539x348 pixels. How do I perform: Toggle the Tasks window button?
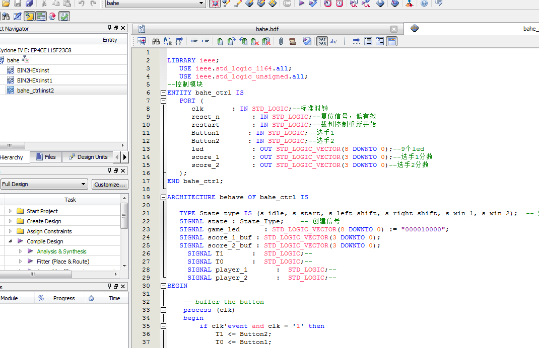[x=41, y=16]
